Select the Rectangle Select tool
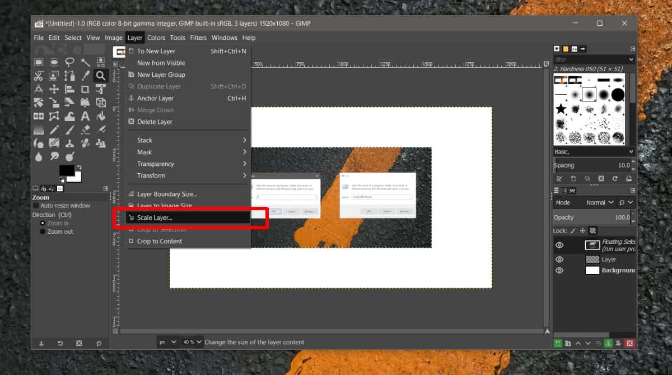 tap(39, 62)
